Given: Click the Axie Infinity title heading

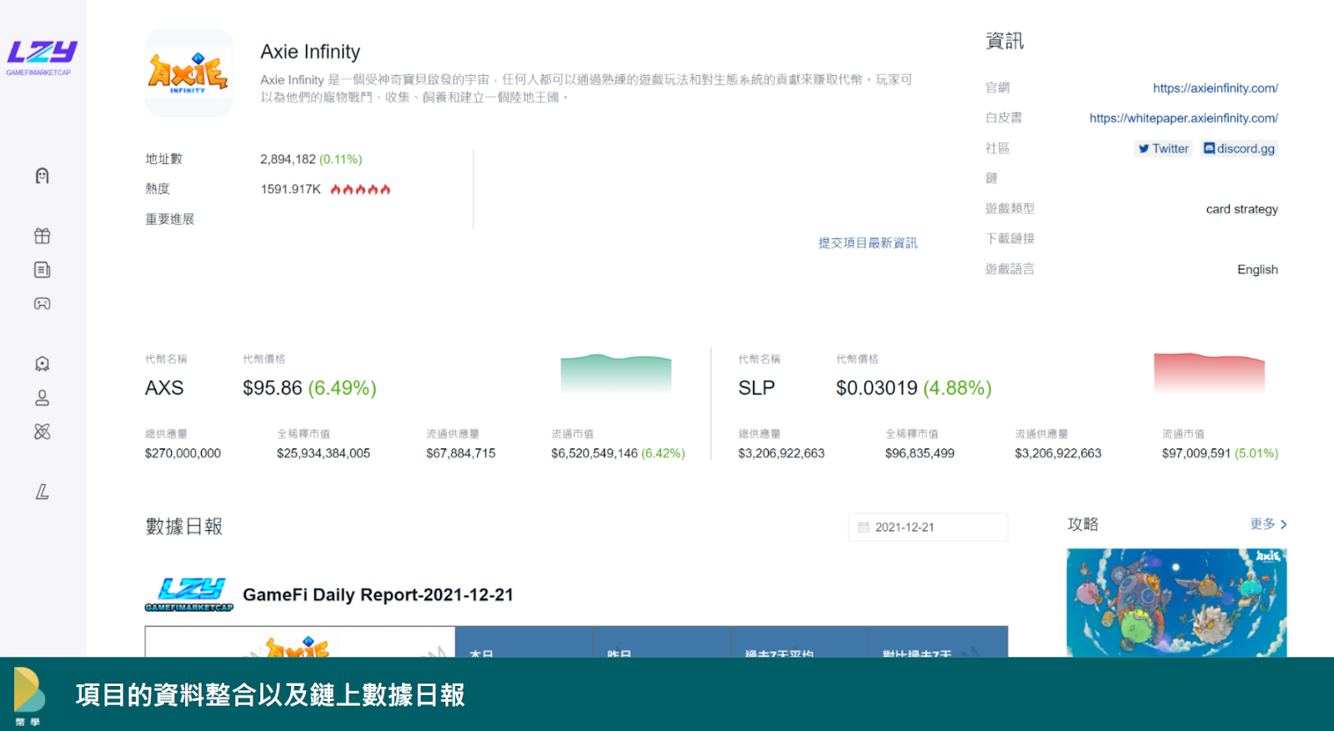Looking at the screenshot, I should click(x=310, y=52).
